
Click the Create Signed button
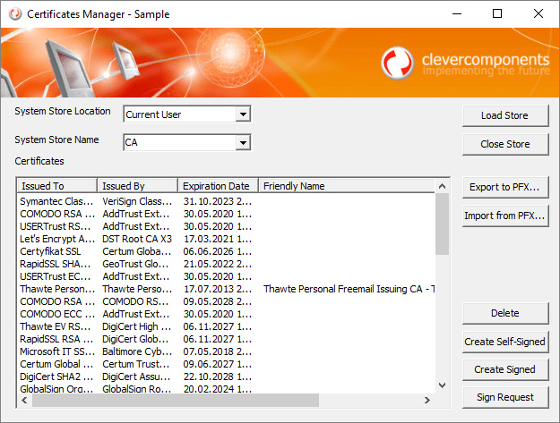coord(505,369)
